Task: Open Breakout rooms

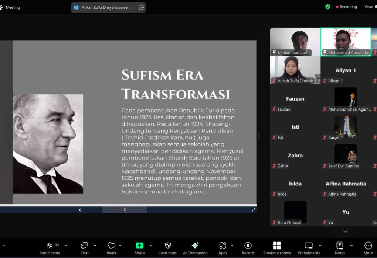Action: 277,248
